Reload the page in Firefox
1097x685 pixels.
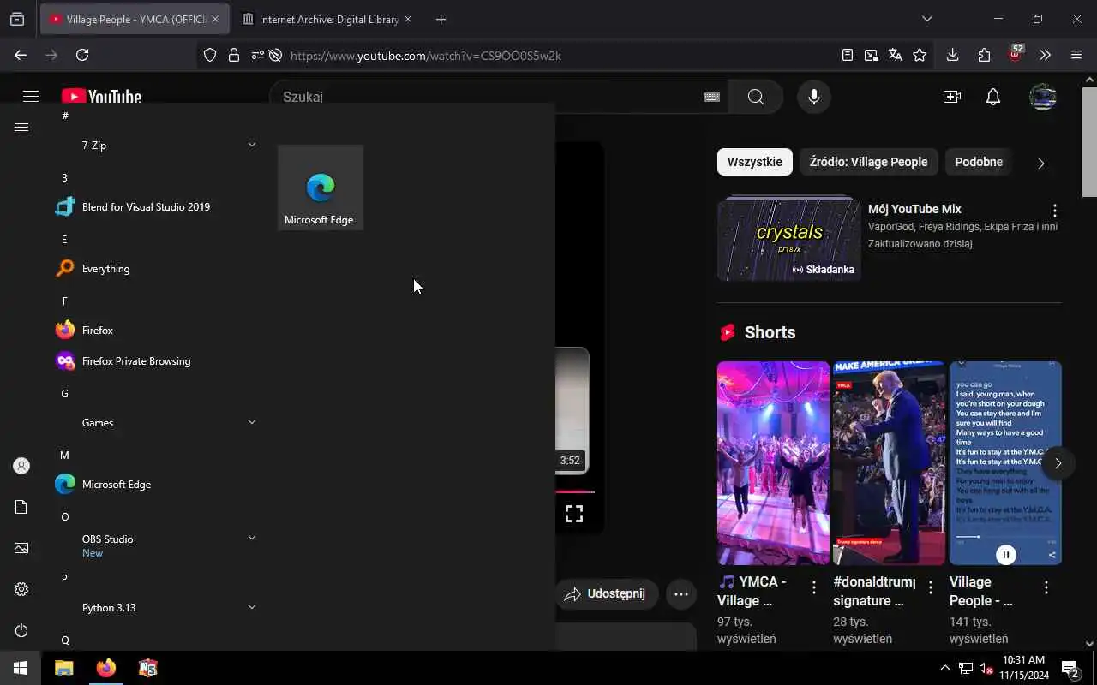[x=82, y=55]
